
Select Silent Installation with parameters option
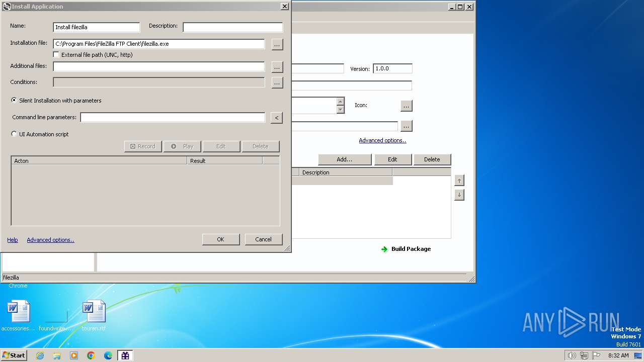[14, 100]
